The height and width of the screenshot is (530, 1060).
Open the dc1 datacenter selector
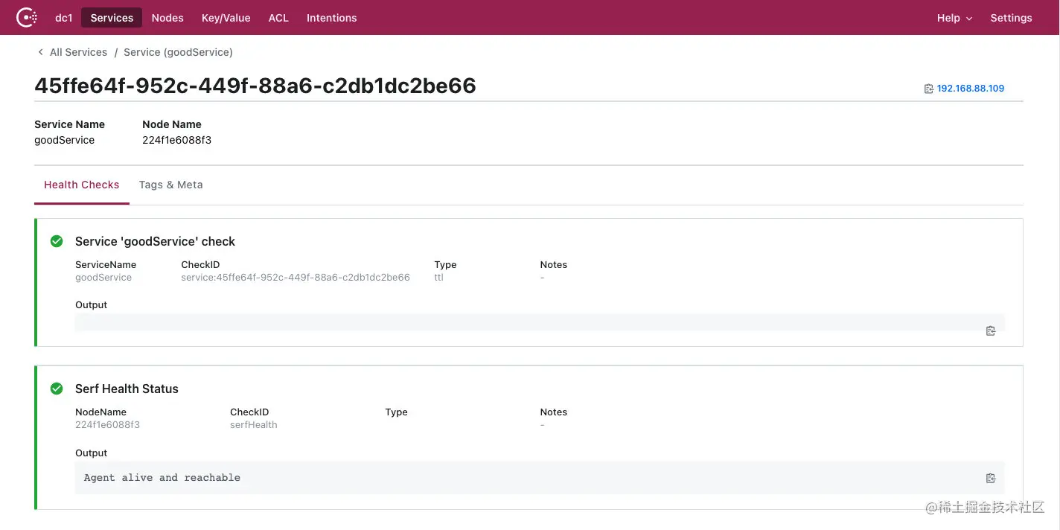pos(64,18)
